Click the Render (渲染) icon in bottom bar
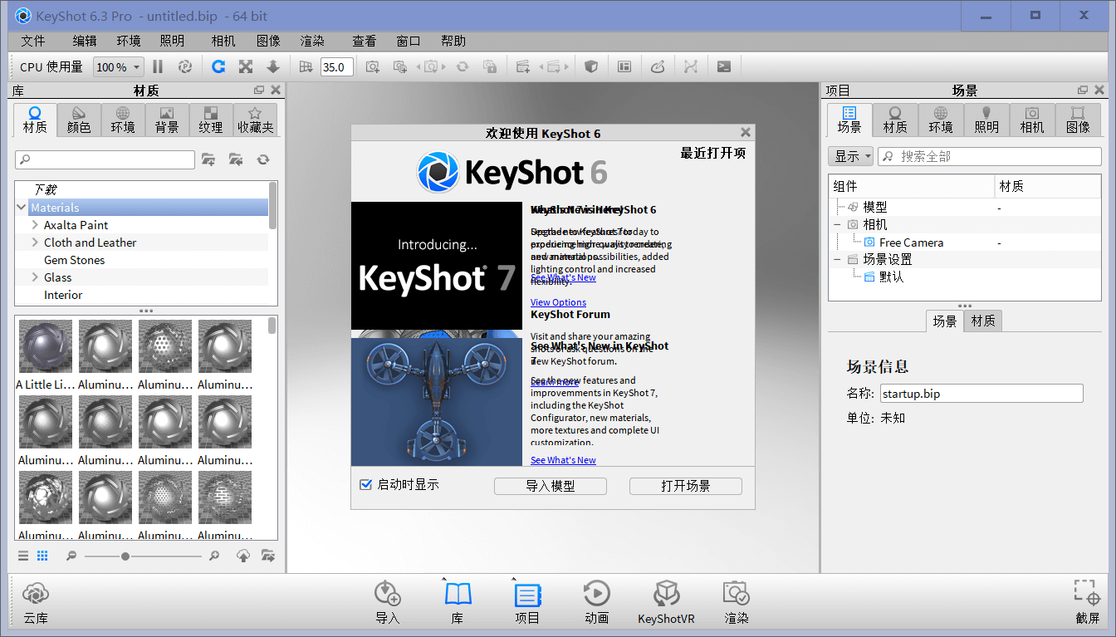Screen dimensions: 1116x637 coord(737,603)
